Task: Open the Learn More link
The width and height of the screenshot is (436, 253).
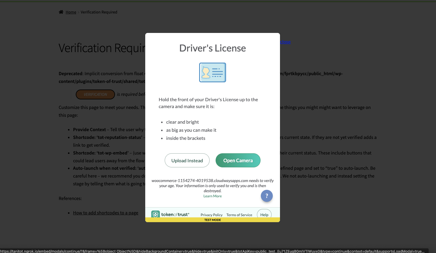Action: click(213, 196)
